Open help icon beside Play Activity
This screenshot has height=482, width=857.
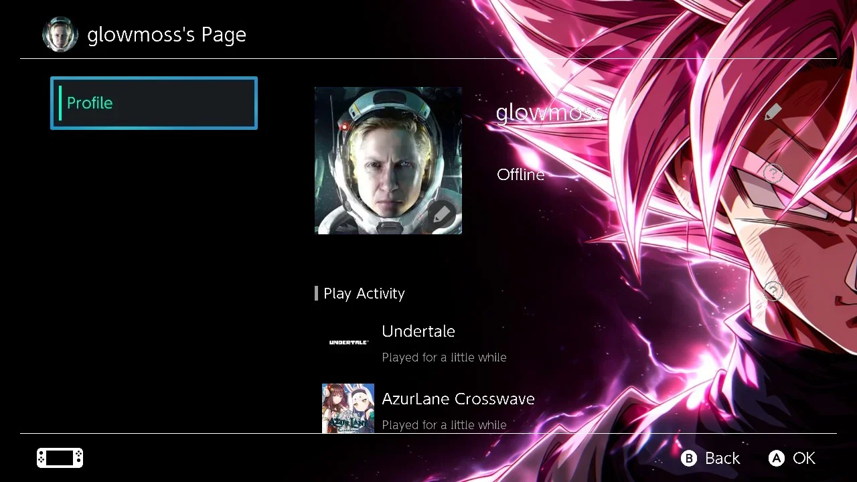[773, 291]
